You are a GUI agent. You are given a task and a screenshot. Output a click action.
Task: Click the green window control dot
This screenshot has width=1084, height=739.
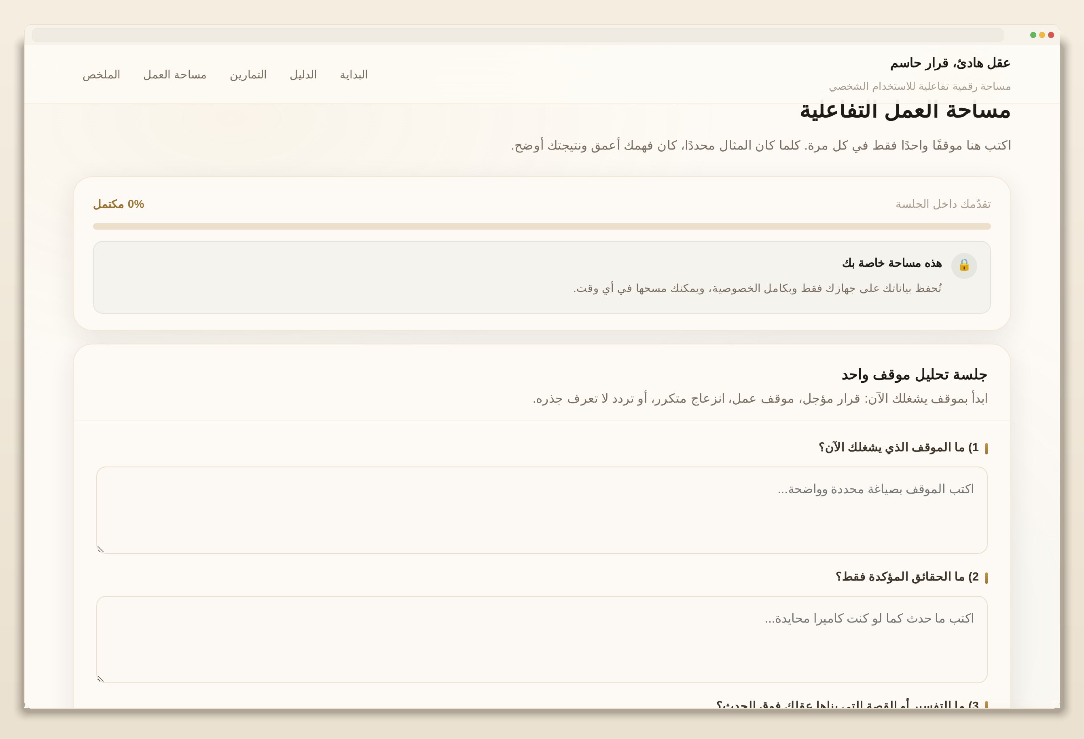[x=1033, y=35]
